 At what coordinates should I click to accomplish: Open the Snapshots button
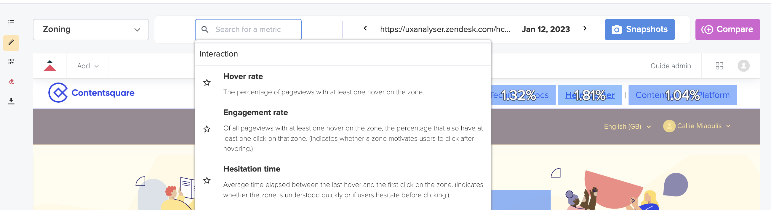click(639, 29)
